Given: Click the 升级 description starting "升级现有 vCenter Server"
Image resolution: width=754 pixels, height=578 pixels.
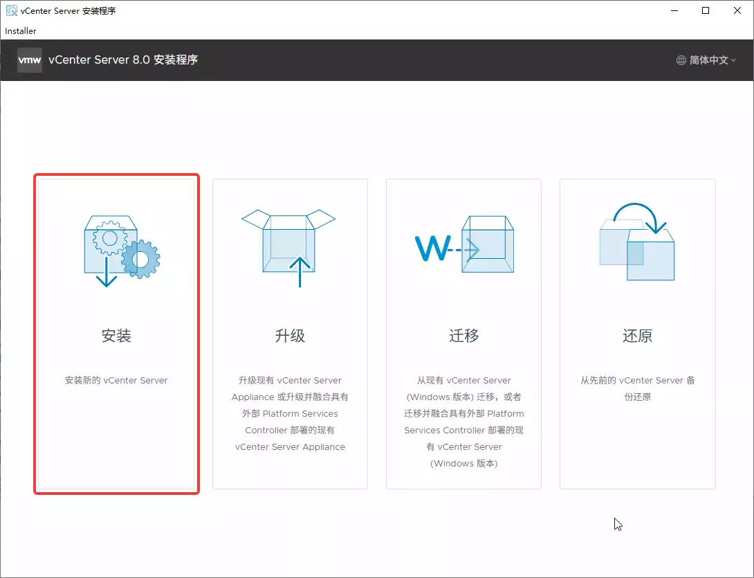Looking at the screenshot, I should pos(290,413).
